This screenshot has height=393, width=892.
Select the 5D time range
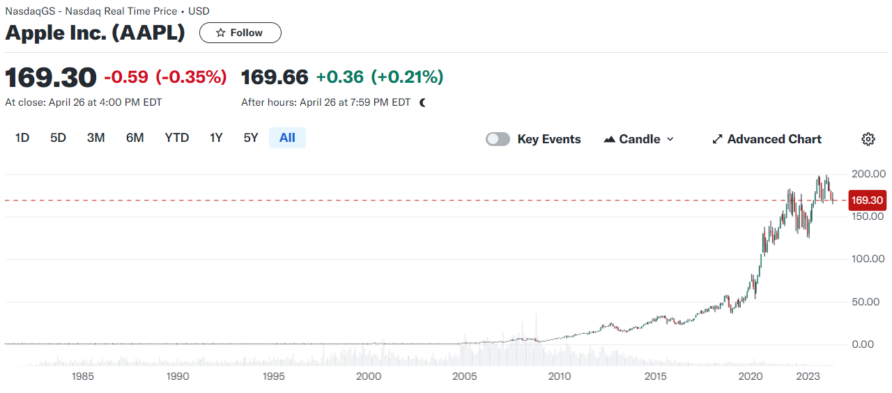click(x=58, y=138)
